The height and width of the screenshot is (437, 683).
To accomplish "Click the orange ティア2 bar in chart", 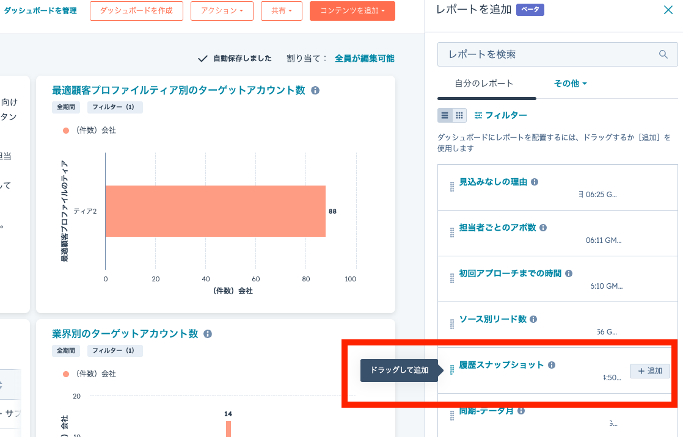I will (215, 211).
